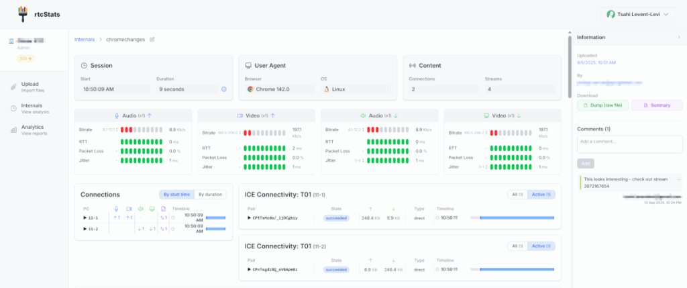Click the camera icon in Connections header
The image size is (687, 288).
click(x=129, y=209)
